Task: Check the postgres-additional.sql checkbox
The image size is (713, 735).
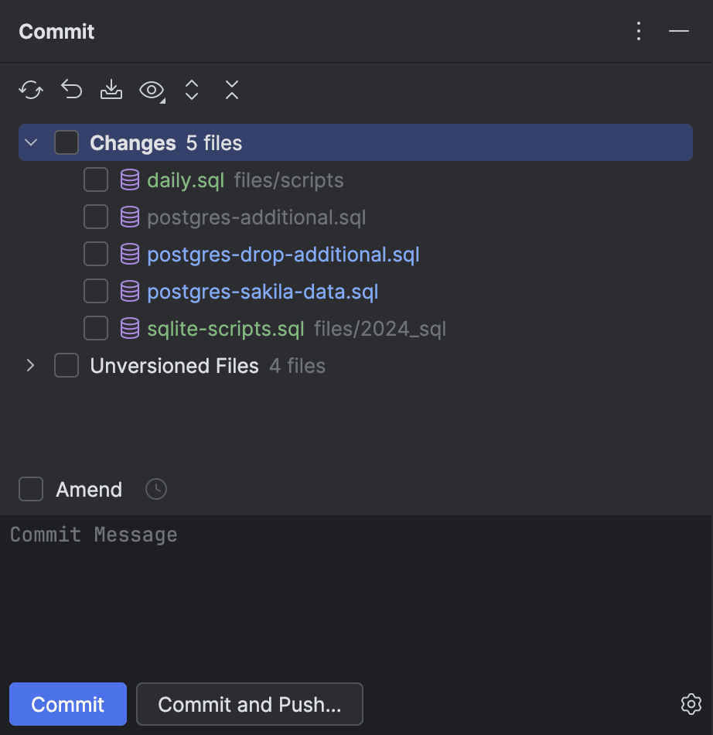Action: pos(95,217)
